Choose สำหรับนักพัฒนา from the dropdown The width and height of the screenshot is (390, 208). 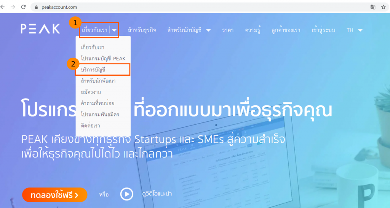pyautogui.click(x=98, y=81)
